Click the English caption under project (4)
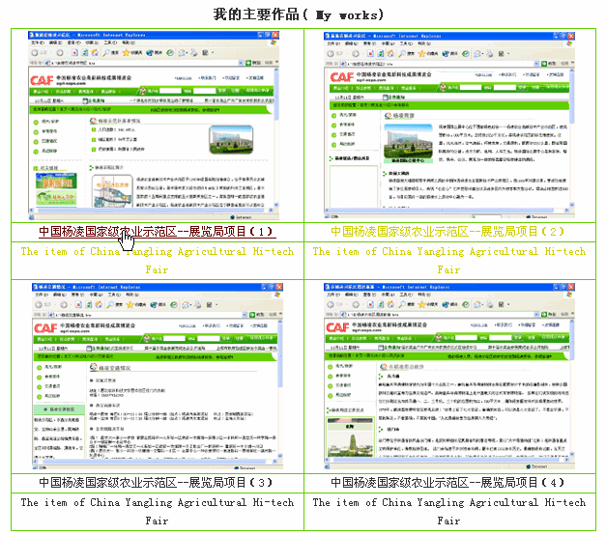The width and height of the screenshot is (606, 535). click(448, 511)
